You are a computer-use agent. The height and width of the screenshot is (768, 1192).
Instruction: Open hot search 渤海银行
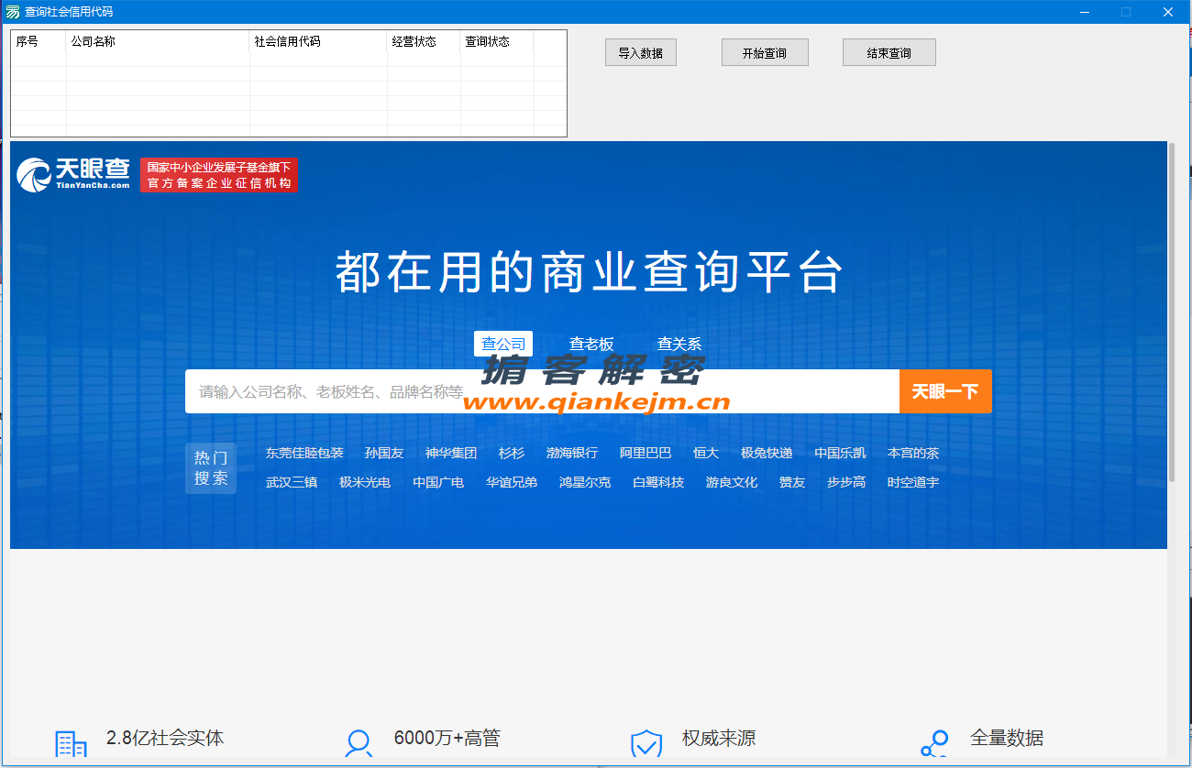[x=572, y=453]
